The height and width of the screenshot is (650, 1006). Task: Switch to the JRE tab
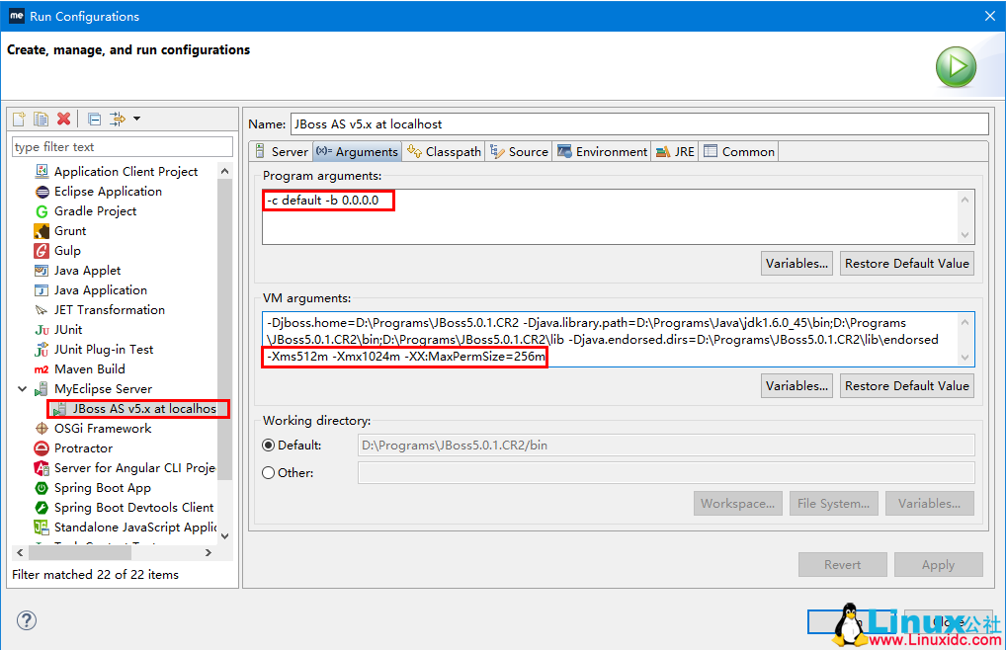(x=676, y=151)
